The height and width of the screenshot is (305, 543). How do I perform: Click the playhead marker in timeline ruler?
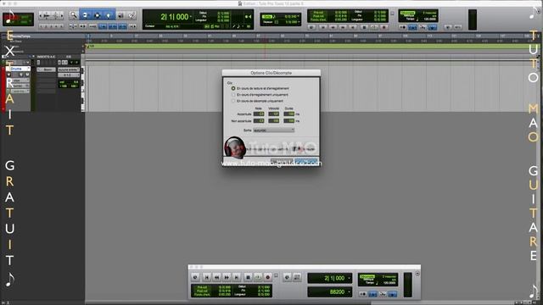(x=88, y=36)
